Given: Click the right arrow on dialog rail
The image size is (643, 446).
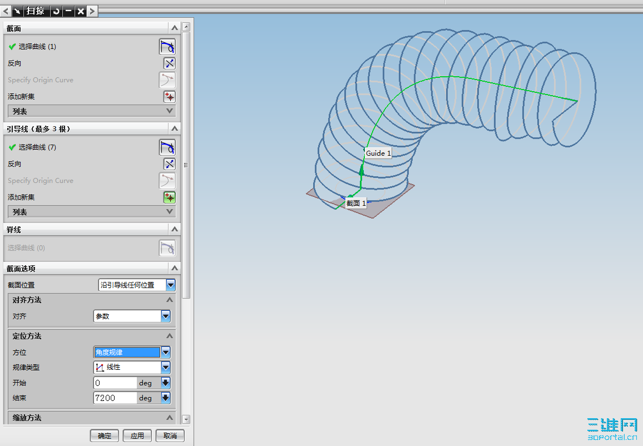Looking at the screenshot, I should [92, 11].
